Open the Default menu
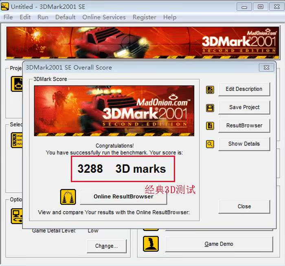 tap(65, 17)
